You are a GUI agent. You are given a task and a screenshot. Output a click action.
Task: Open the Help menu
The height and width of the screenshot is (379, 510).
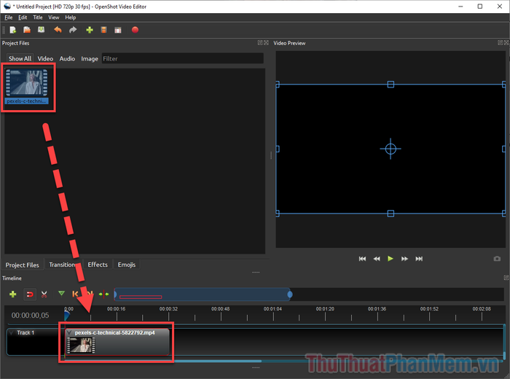(70, 17)
